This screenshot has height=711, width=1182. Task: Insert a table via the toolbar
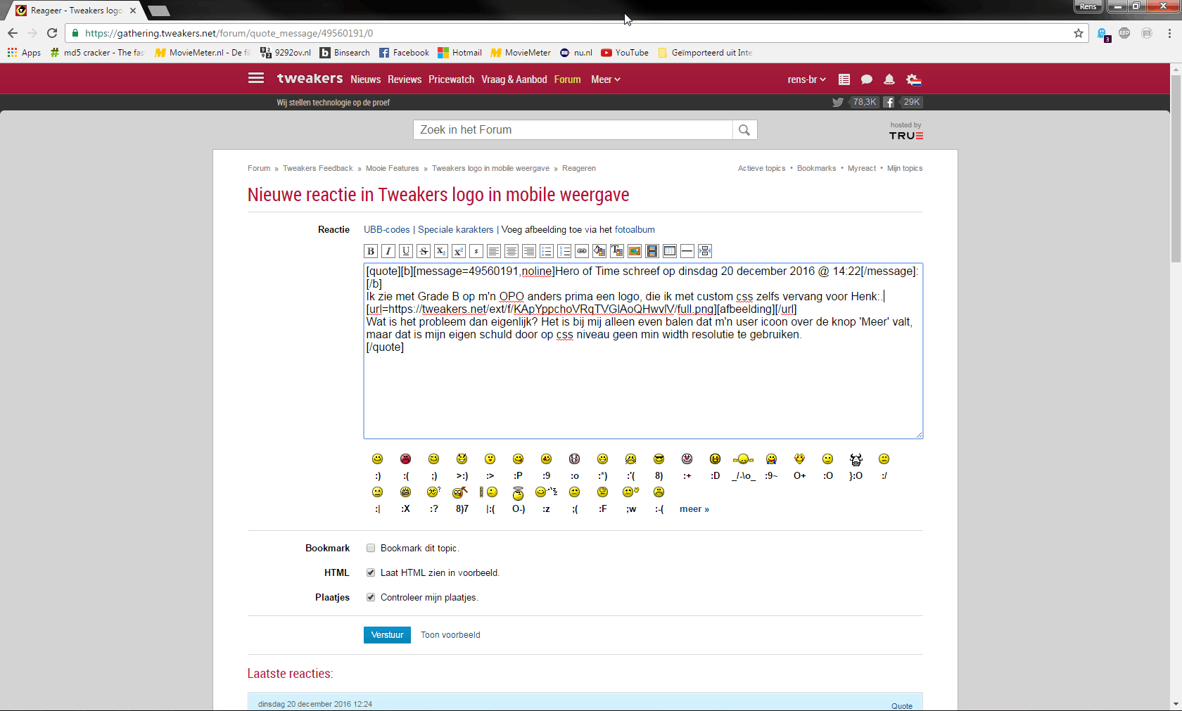[670, 251]
